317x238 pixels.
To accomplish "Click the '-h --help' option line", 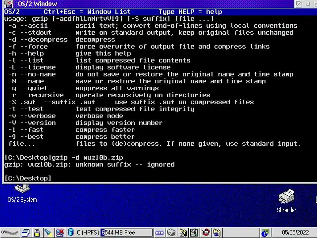I will (69, 54).
